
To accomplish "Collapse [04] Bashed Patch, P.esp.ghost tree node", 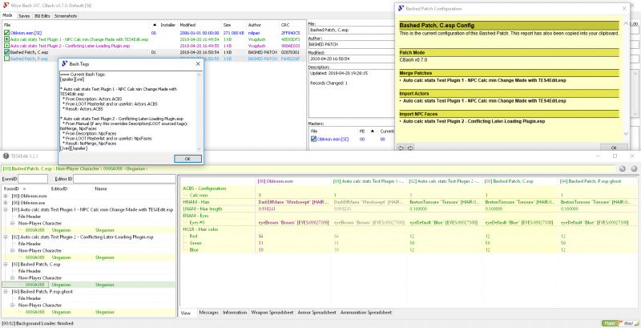I will [x=6, y=291].
